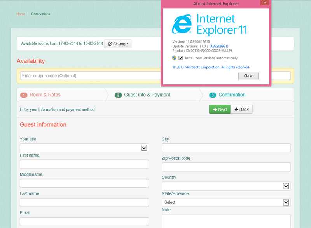Click the Internet Explorer logo icon
The width and height of the screenshot is (311, 228).
click(x=182, y=24)
